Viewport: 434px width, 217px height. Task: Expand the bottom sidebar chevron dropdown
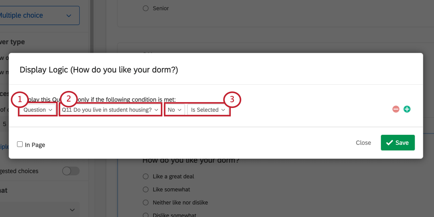point(72,210)
